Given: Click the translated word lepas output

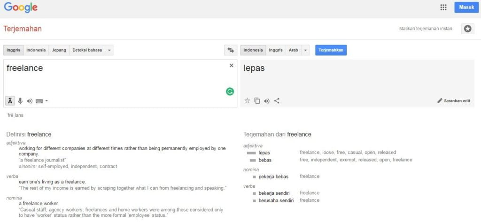Looking at the screenshot, I should click(x=254, y=69).
